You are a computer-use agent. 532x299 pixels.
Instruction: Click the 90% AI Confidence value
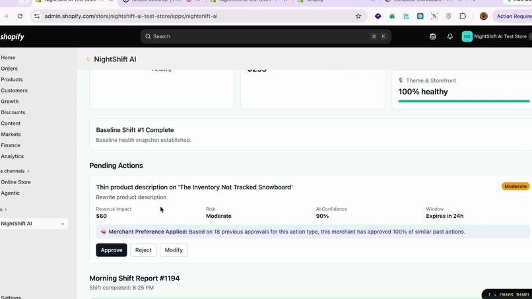[322, 216]
